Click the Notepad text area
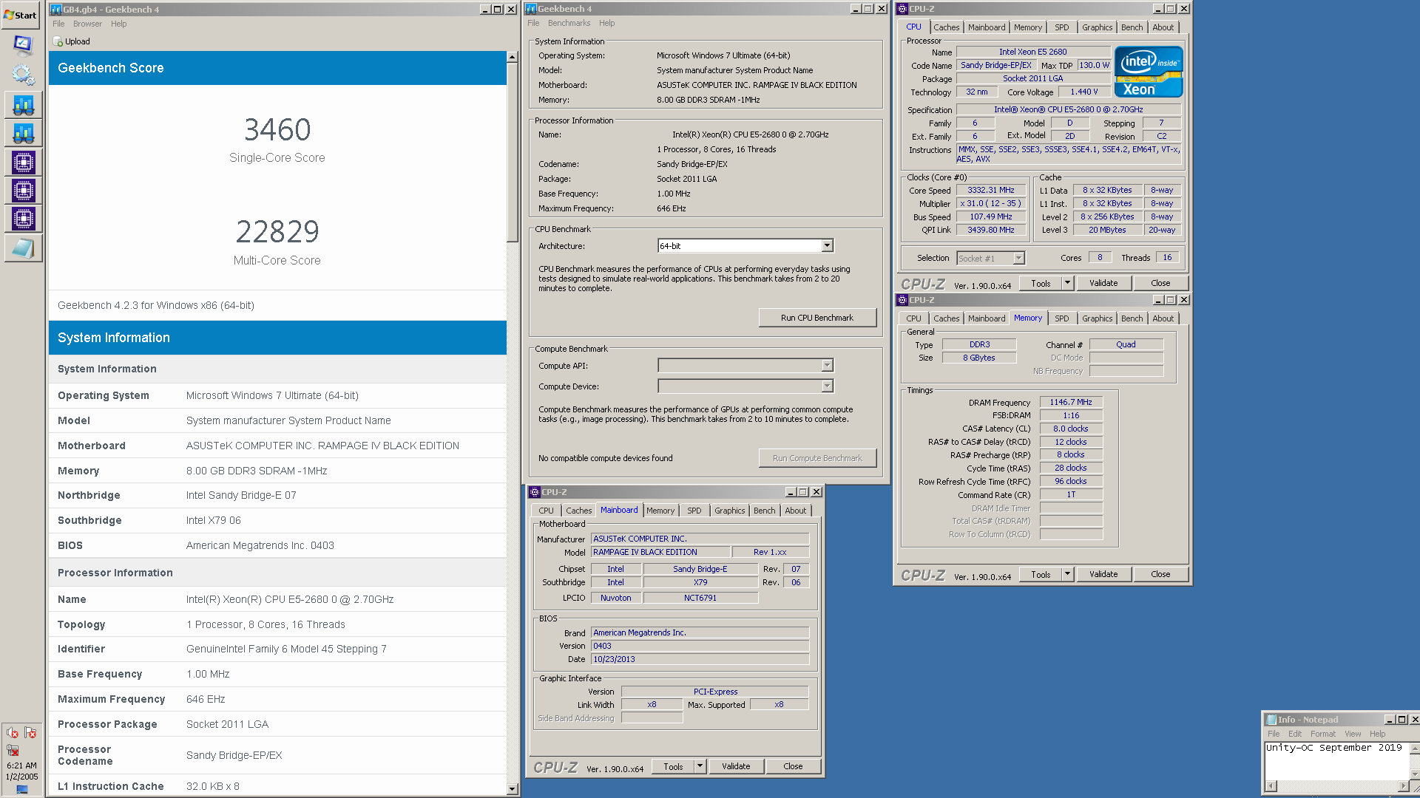The width and height of the screenshot is (1420, 798). (x=1336, y=760)
